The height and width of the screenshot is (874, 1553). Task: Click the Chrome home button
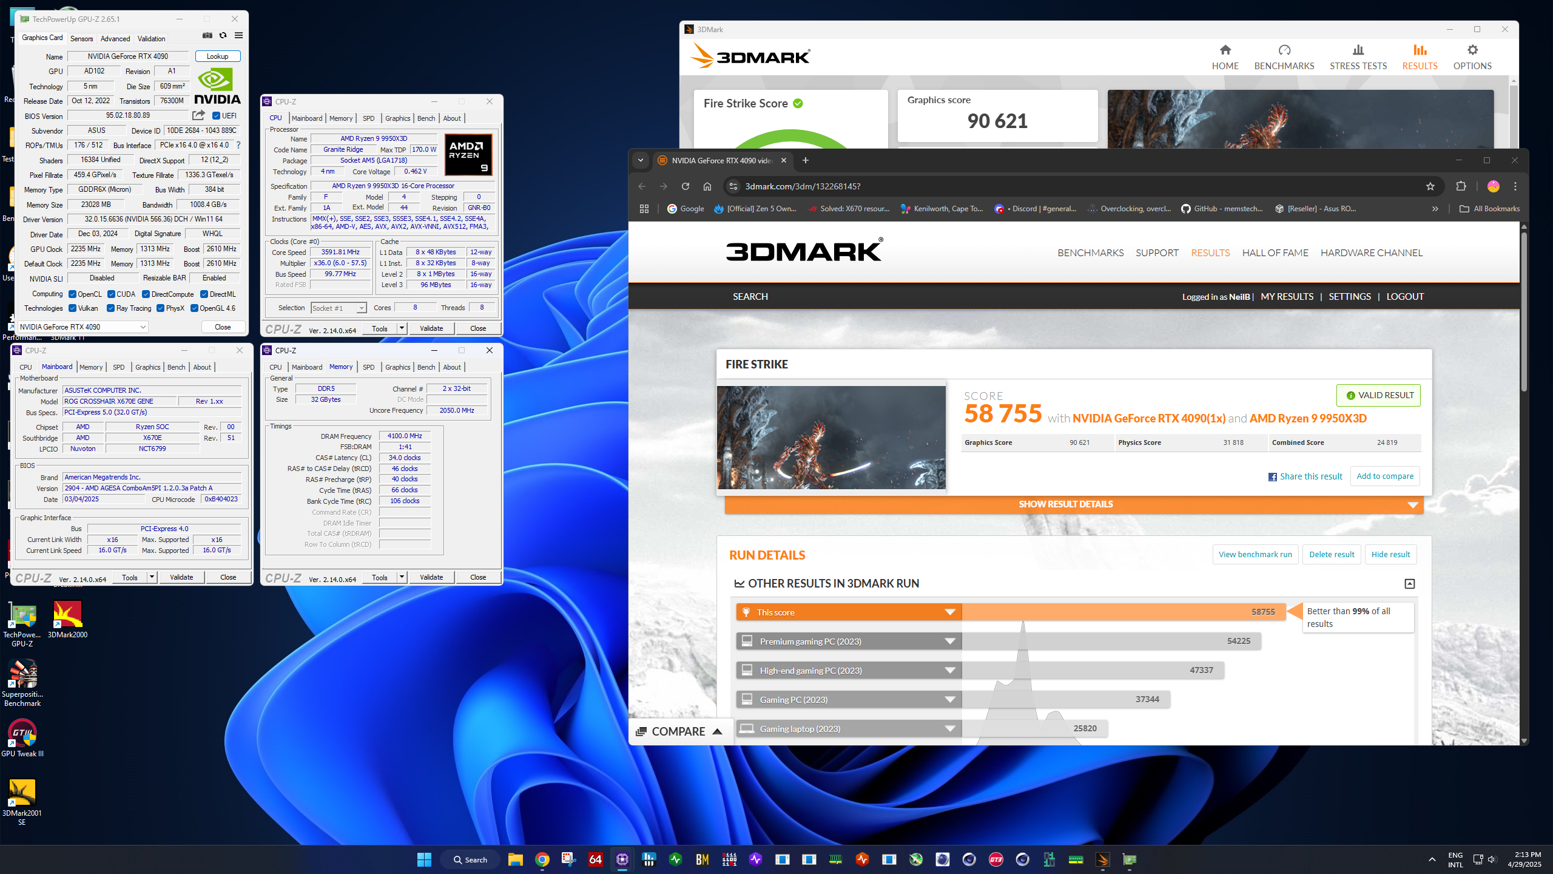(707, 186)
